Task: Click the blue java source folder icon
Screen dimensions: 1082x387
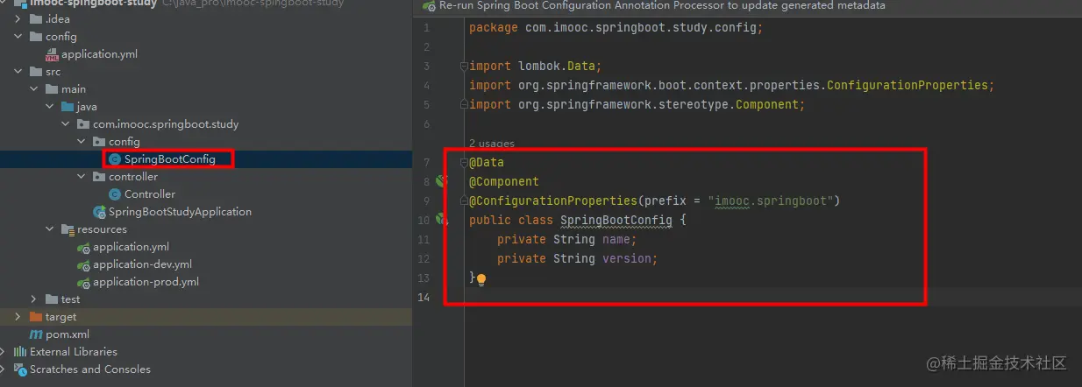Action: [x=67, y=107]
